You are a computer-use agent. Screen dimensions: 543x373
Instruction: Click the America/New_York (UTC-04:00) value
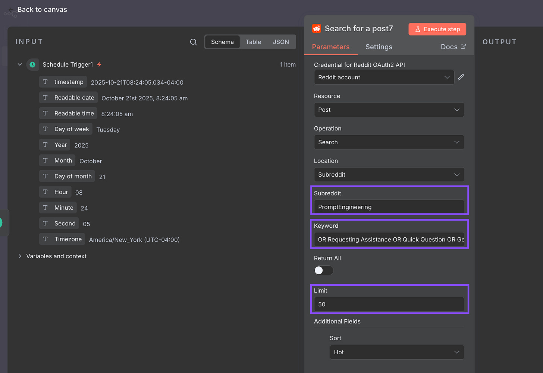click(134, 240)
